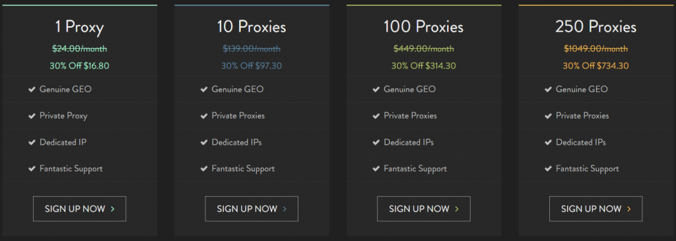Select the 250 Proxies plan heading
676x241 pixels.
pyautogui.click(x=595, y=28)
